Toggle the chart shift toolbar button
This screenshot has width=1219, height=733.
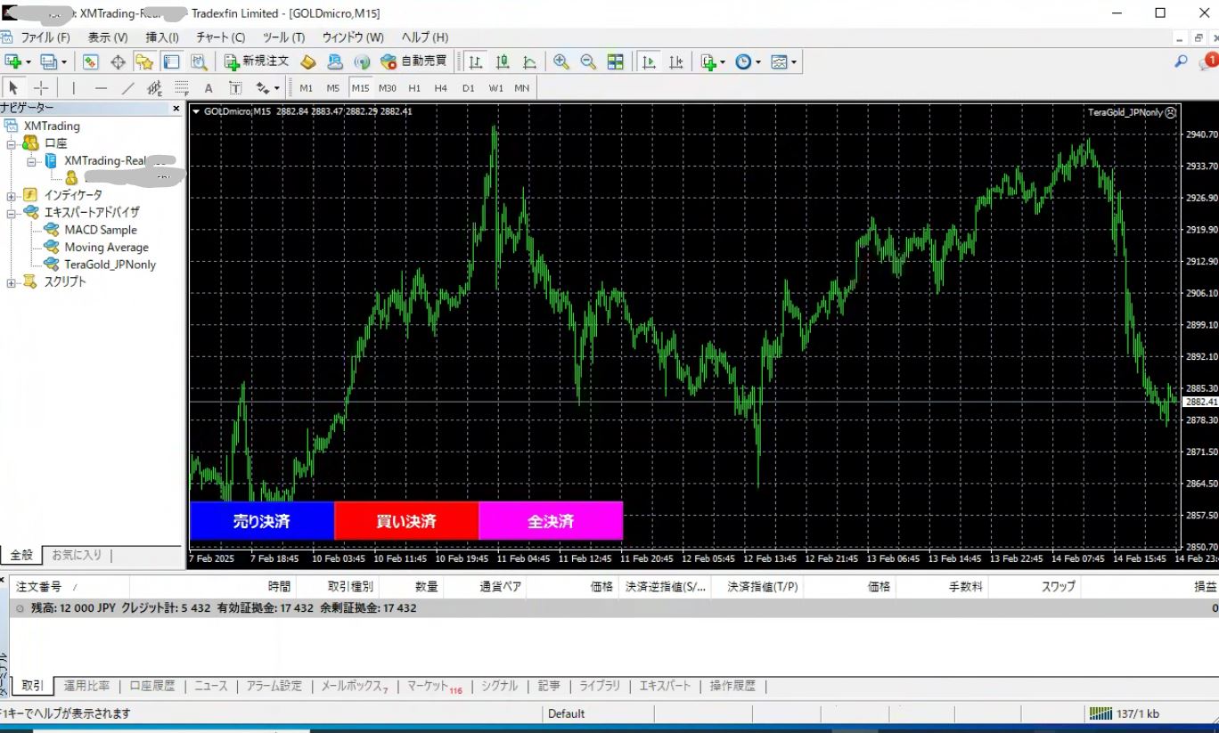pos(676,61)
